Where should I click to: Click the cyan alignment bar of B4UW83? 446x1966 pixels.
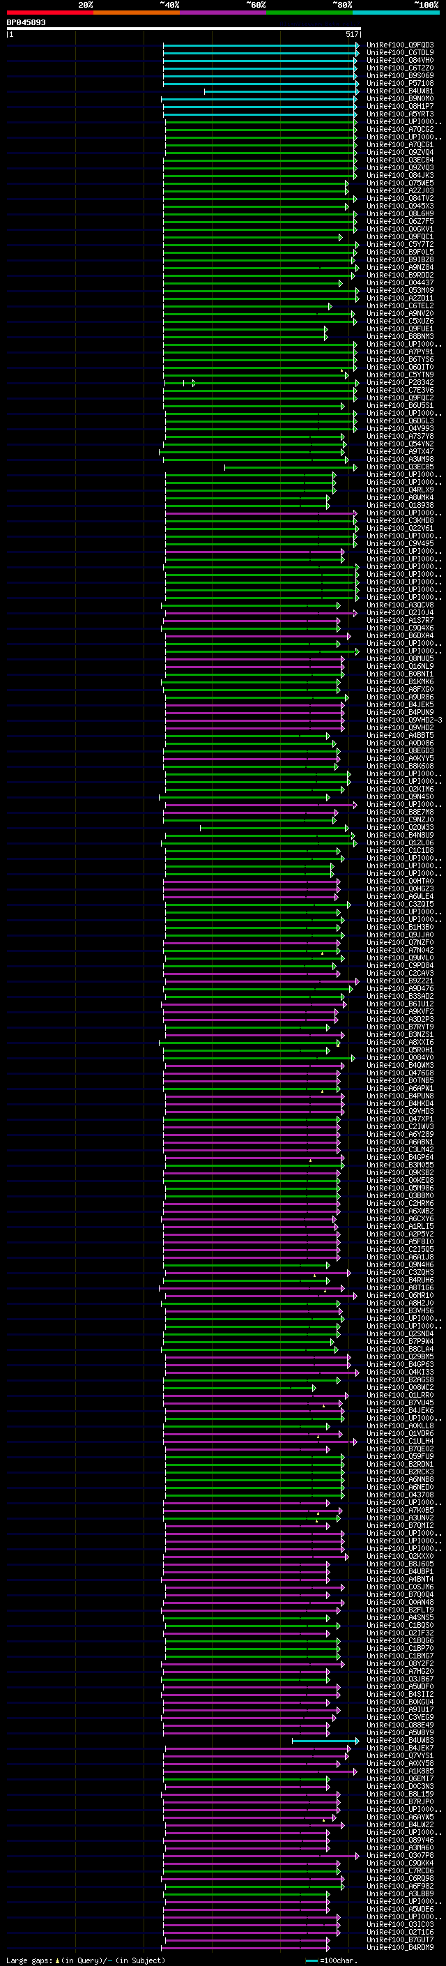click(x=325, y=1741)
